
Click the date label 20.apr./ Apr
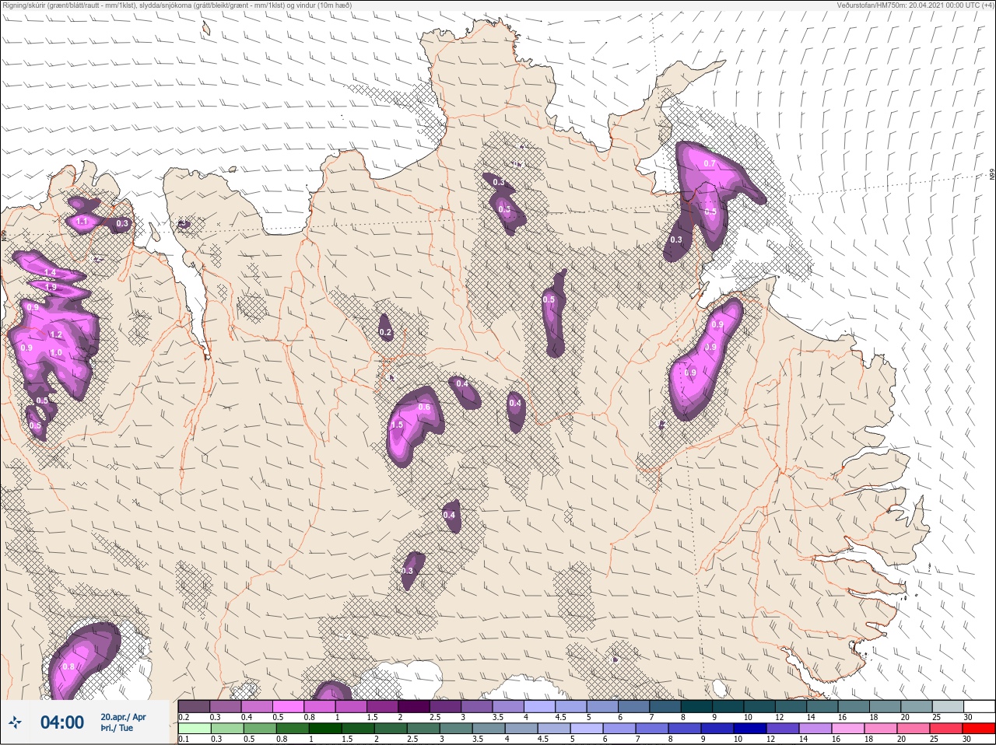point(123,717)
